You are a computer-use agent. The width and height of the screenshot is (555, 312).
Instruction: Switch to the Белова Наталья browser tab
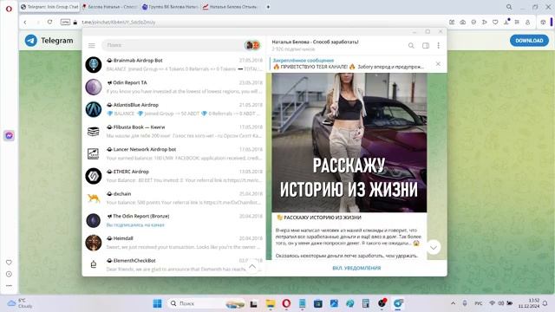[x=110, y=7]
